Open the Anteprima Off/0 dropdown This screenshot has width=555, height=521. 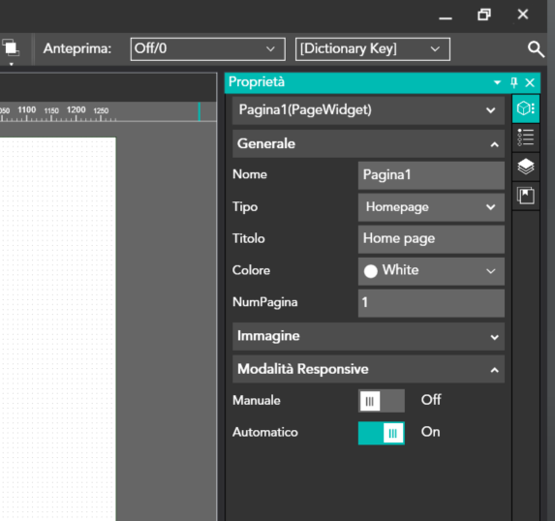pyautogui.click(x=208, y=49)
